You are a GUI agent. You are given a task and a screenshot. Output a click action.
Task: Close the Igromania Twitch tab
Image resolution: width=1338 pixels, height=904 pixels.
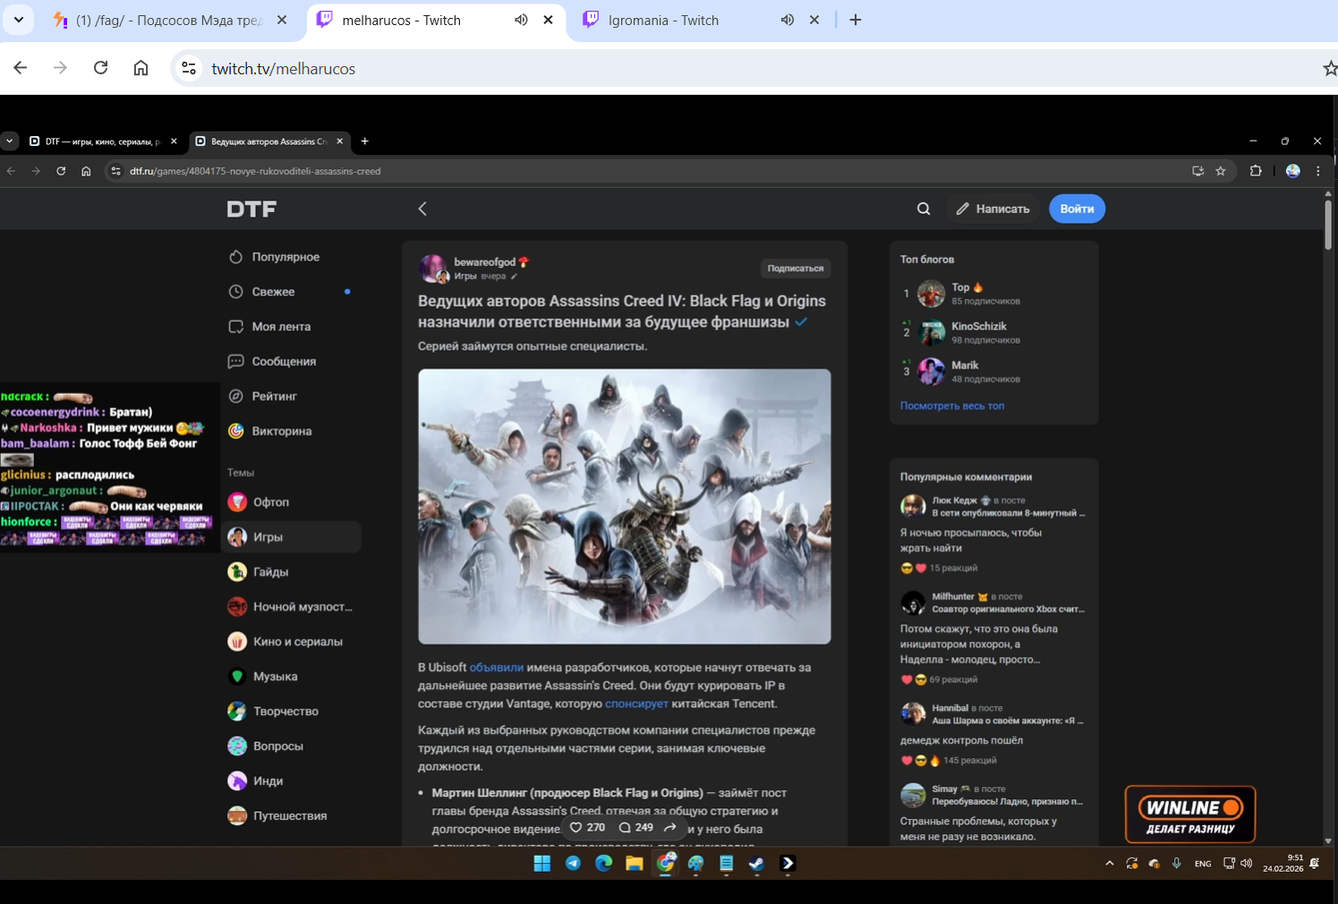tap(814, 20)
